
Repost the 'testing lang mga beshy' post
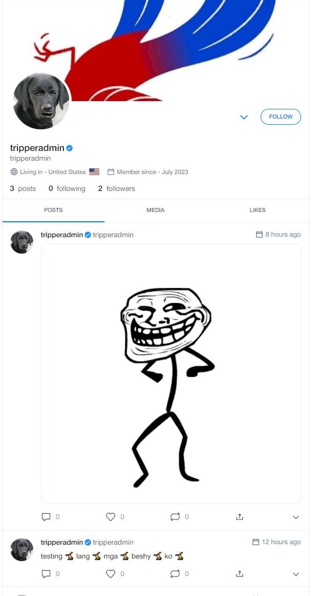point(175,574)
